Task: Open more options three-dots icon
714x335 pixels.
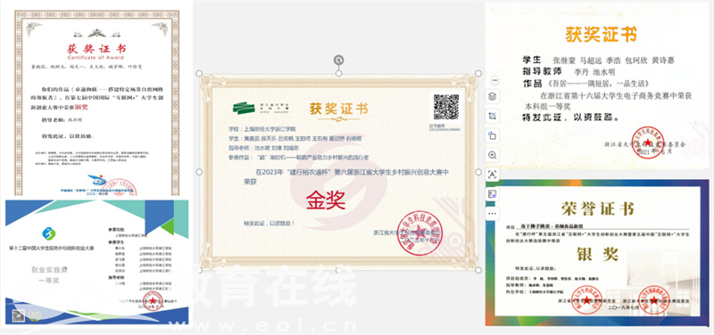Action: [x=493, y=213]
